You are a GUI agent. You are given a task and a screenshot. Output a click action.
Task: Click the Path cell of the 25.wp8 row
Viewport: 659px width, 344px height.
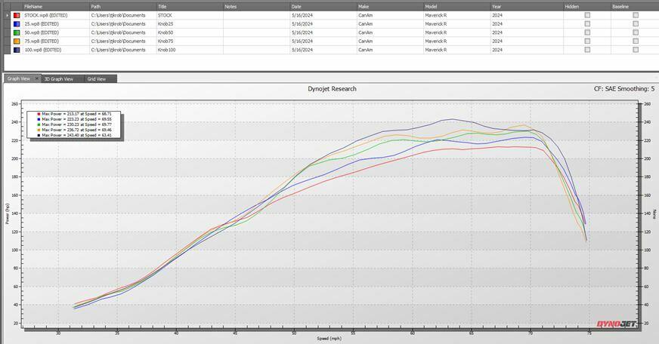(x=122, y=24)
